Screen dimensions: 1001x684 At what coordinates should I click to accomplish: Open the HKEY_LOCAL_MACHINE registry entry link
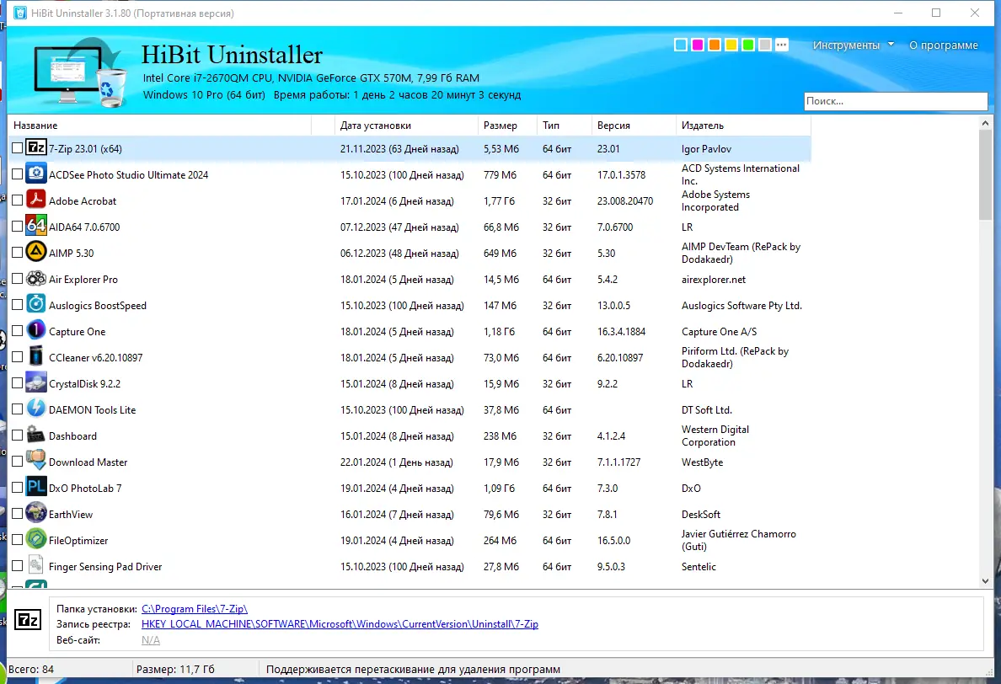coord(340,624)
